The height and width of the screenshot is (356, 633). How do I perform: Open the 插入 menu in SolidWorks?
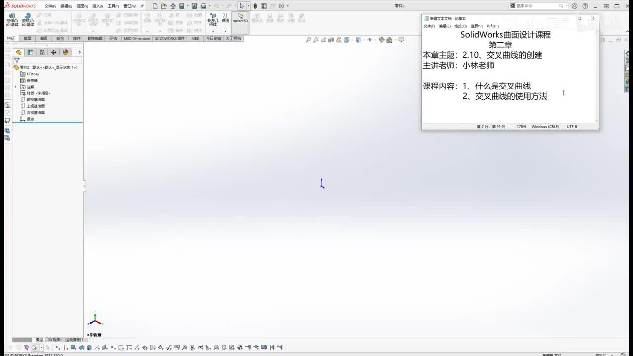pyautogui.click(x=98, y=6)
